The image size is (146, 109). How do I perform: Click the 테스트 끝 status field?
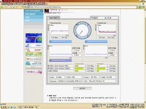point(108,18)
